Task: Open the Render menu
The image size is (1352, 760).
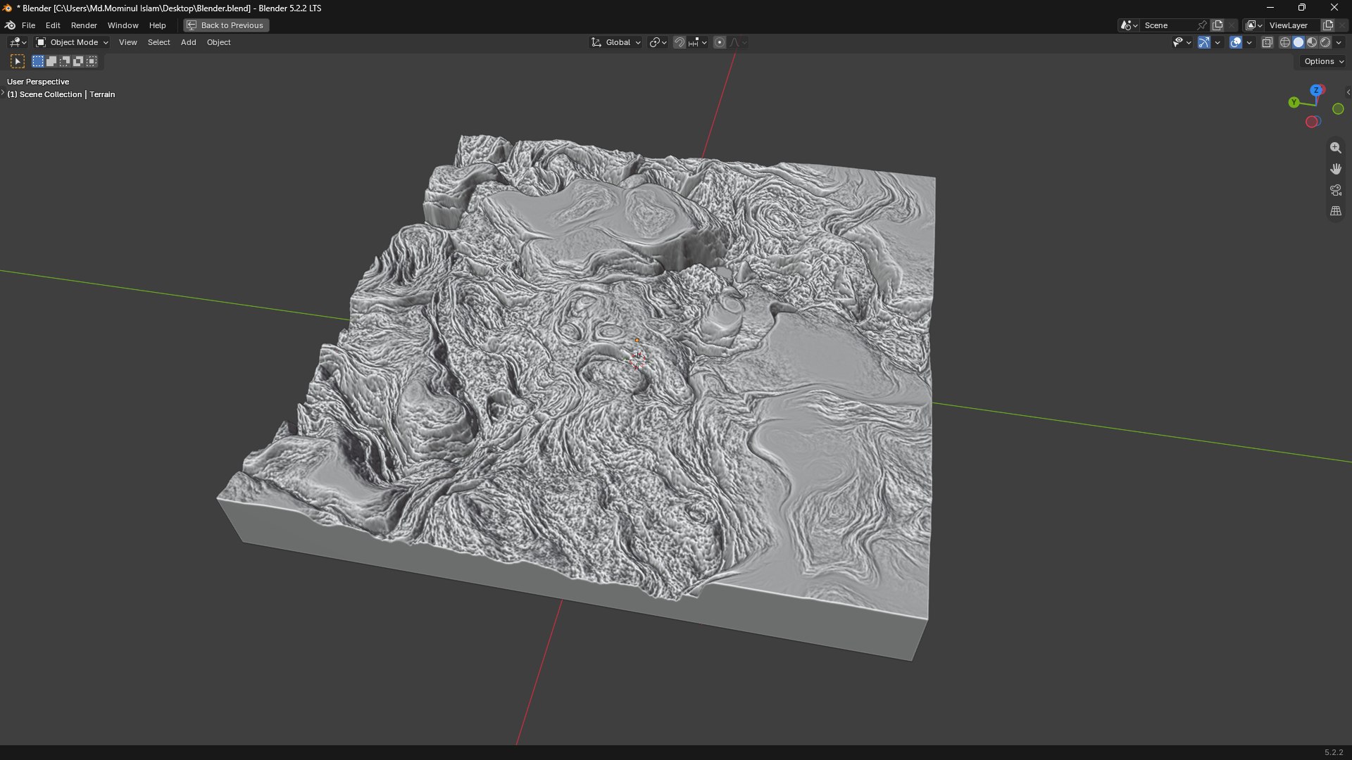Action: (x=84, y=25)
